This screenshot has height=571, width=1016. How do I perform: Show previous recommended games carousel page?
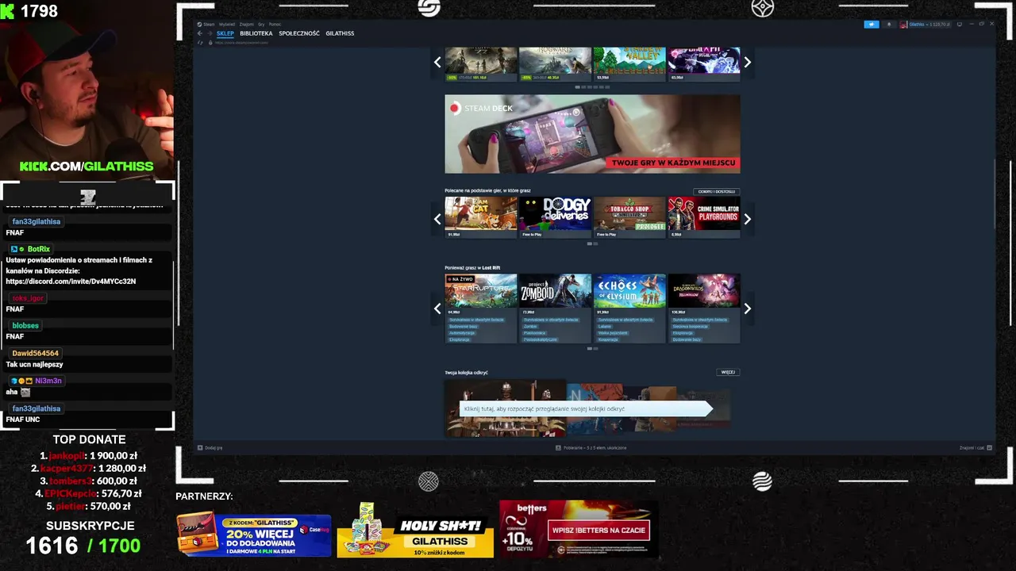437,219
